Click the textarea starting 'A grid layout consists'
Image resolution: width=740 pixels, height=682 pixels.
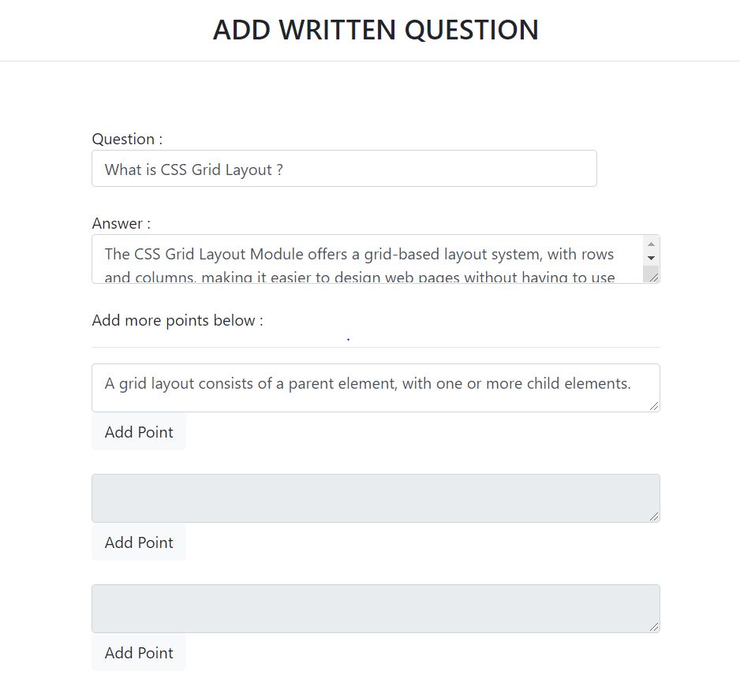pos(376,388)
